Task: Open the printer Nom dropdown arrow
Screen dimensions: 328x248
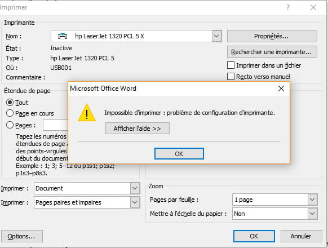Action: pos(216,36)
